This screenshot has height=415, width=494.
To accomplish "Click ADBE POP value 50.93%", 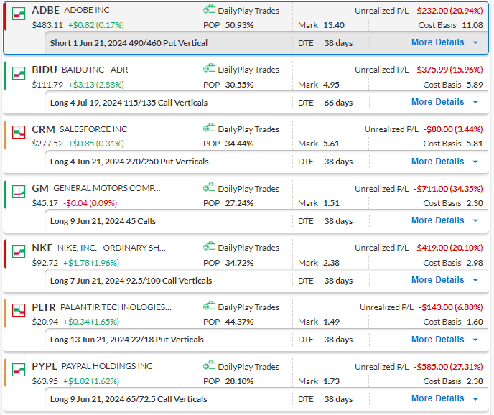I will (239, 25).
